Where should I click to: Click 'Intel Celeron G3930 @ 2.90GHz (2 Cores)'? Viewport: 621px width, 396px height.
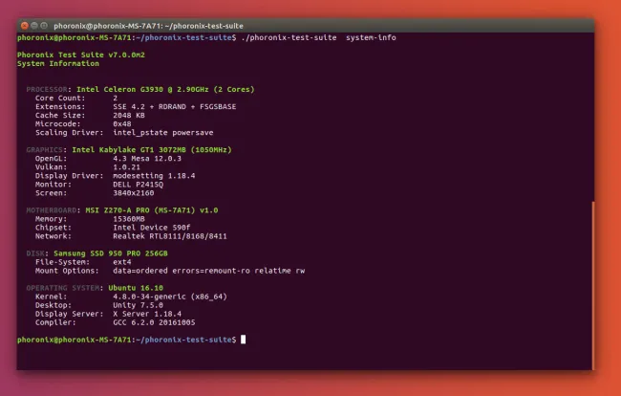[165, 89]
